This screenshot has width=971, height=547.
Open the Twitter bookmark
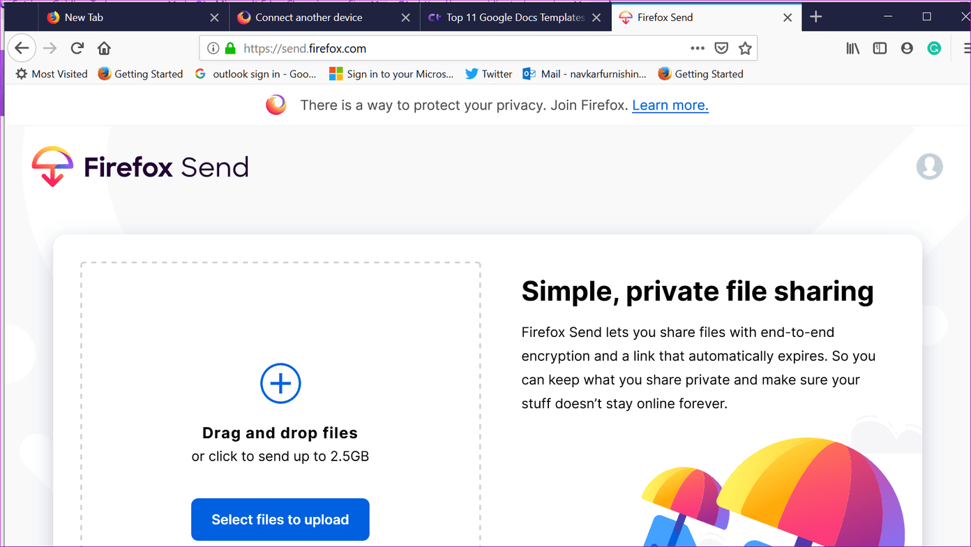[488, 74]
